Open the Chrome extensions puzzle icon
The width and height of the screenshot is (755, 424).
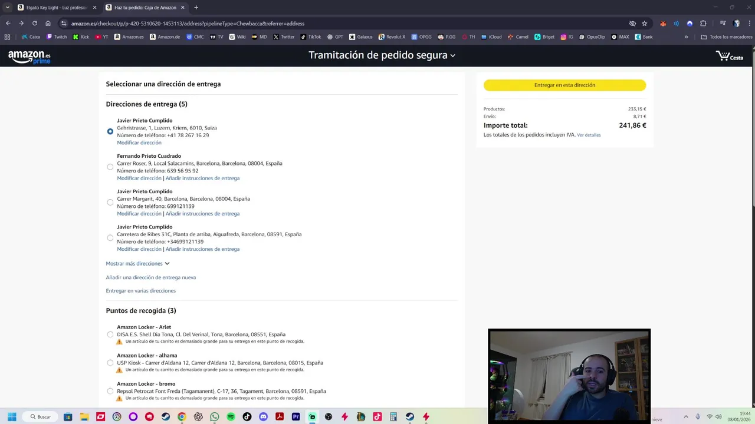coord(703,24)
